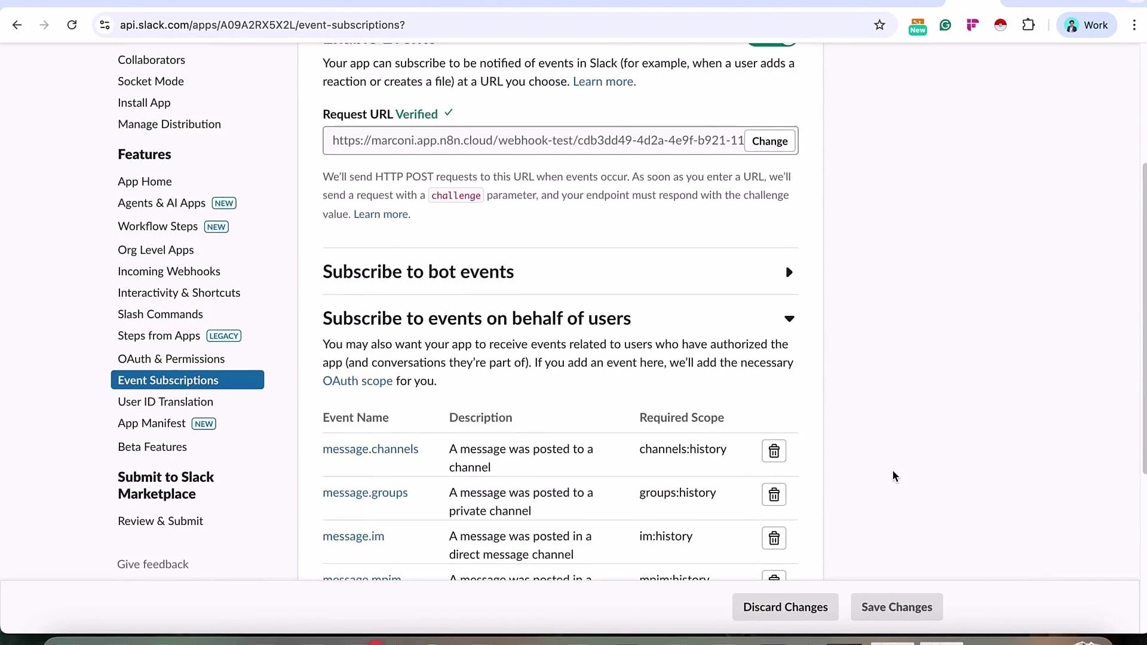Open OAuth & Permissions page
This screenshot has height=645, width=1147.
point(171,359)
